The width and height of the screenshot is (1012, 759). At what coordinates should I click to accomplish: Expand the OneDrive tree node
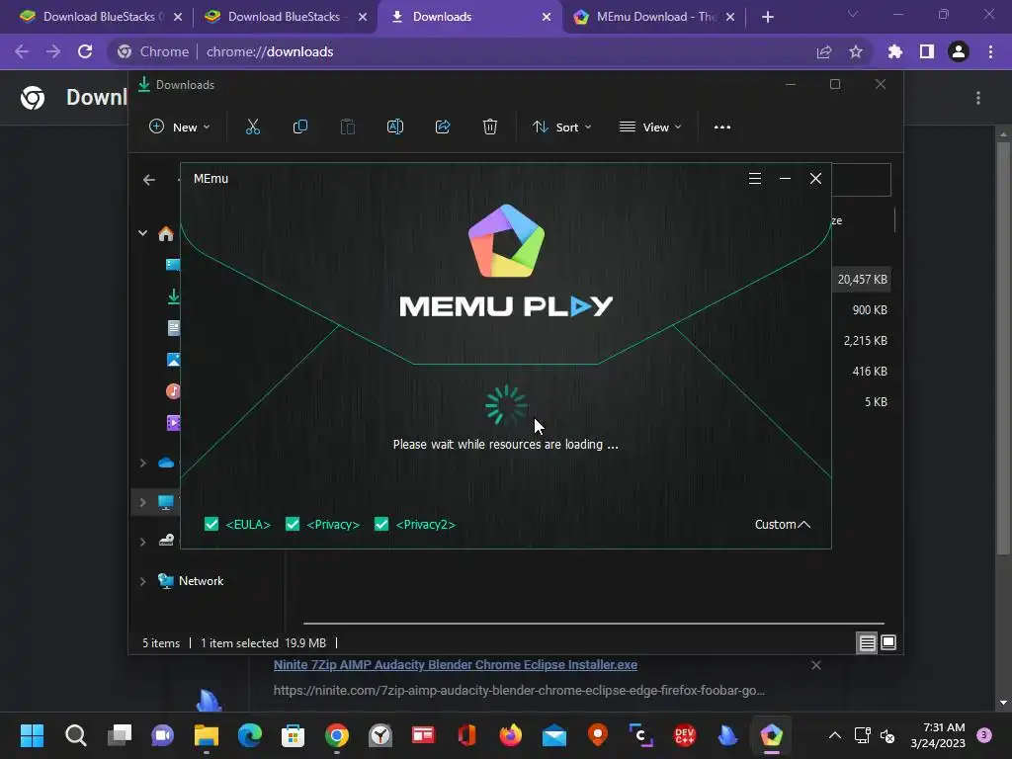click(x=142, y=463)
